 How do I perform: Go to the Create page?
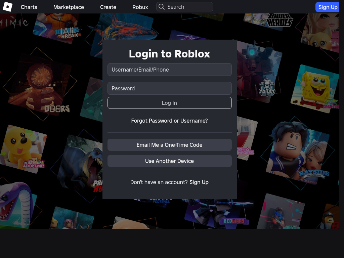(x=108, y=7)
